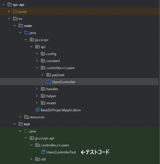The width and height of the screenshot is (160, 164).
Task: Click the rpc-api module folder icon
Action: click(10, 5)
